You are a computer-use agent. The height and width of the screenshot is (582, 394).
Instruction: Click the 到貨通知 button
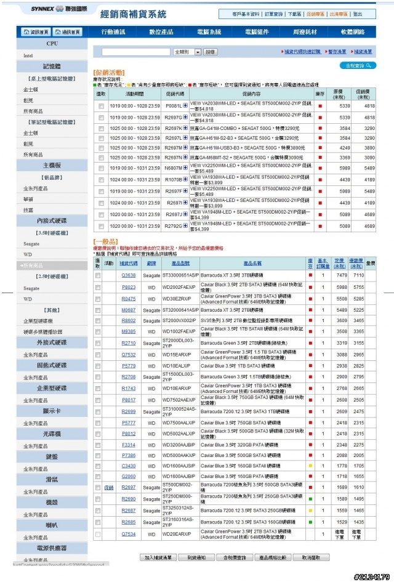(196, 557)
